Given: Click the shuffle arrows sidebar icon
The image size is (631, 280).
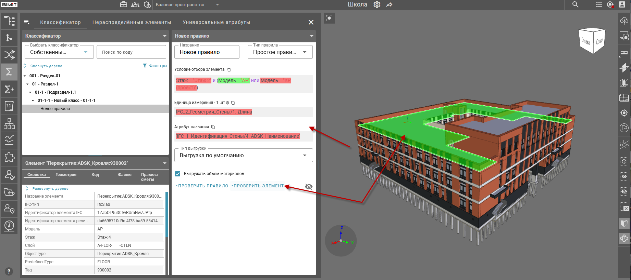Looking at the screenshot, I should [9, 55].
